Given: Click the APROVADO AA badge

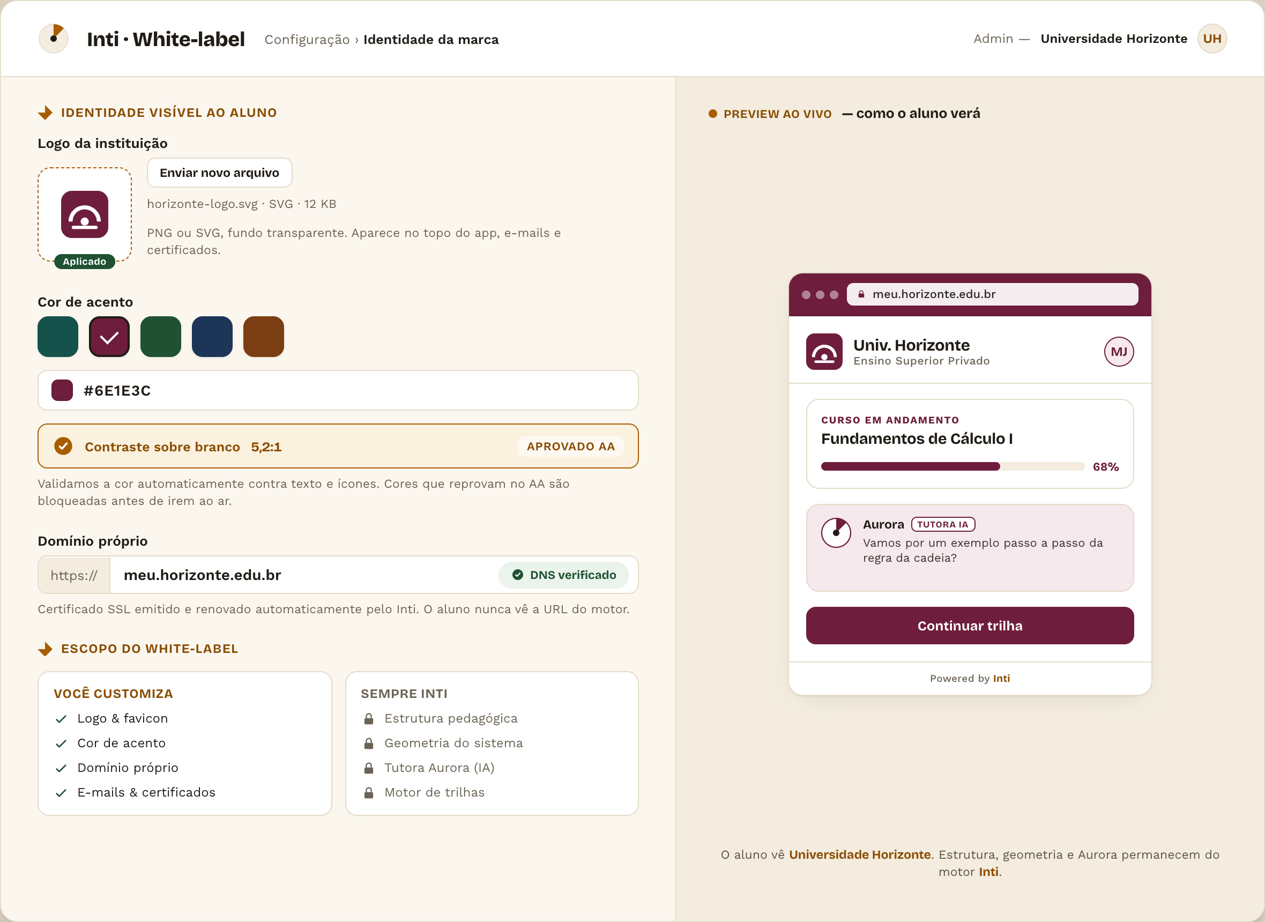Looking at the screenshot, I should click(x=570, y=446).
